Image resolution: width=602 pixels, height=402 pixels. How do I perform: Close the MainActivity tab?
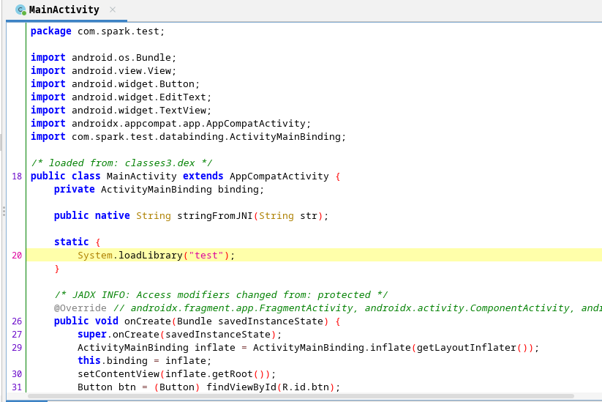pos(113,10)
